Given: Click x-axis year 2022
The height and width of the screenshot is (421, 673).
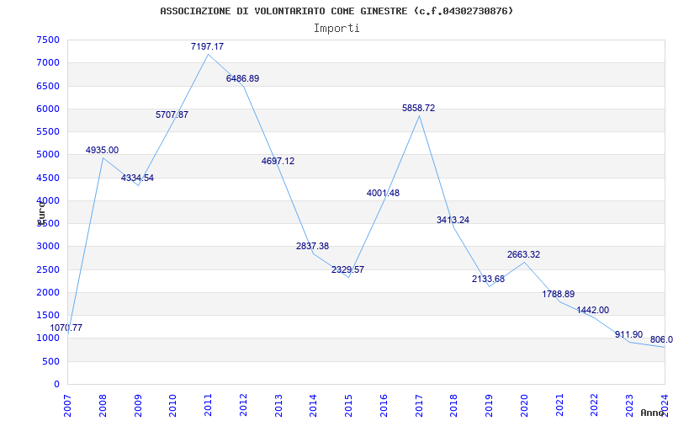Looking at the screenshot, I should [x=595, y=405].
